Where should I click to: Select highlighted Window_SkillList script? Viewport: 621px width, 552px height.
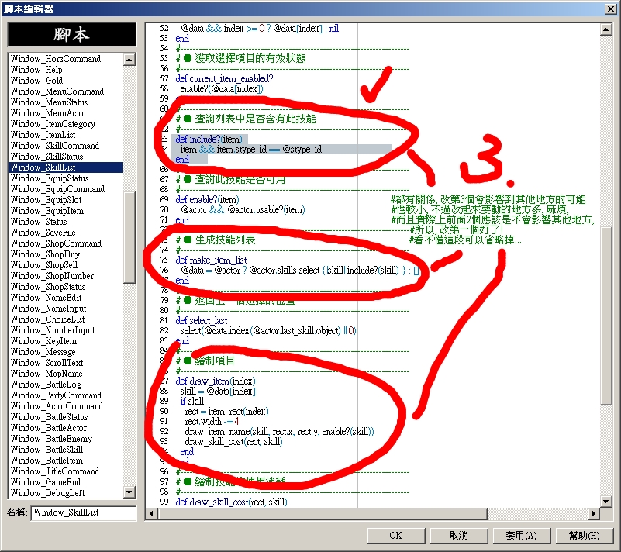click(66, 167)
